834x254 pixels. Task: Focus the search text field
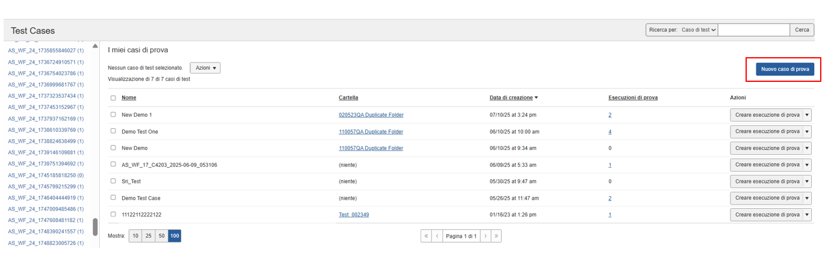coord(753,30)
